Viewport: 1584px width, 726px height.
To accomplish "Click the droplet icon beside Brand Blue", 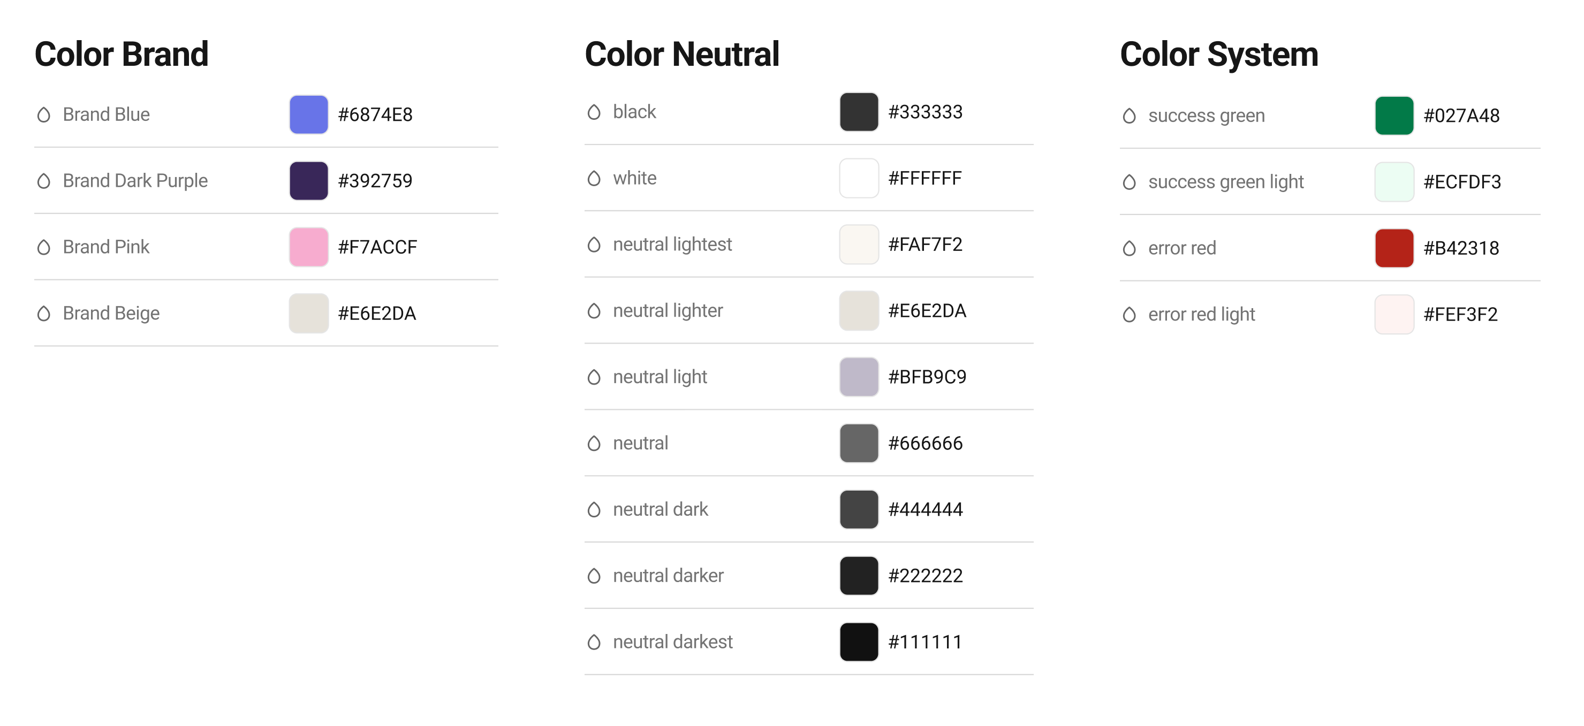I will point(44,115).
